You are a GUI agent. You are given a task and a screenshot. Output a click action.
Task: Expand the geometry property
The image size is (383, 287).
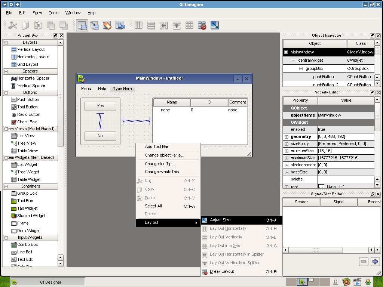[x=287, y=137]
